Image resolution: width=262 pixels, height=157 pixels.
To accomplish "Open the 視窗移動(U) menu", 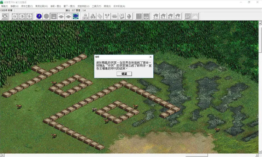I will point(83,6).
